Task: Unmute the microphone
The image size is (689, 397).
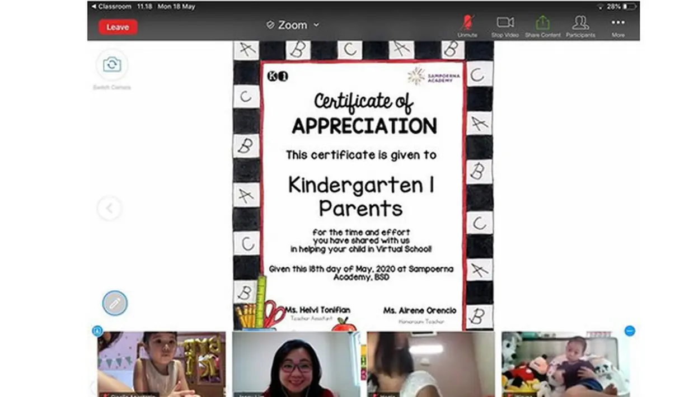Action: coord(467,26)
